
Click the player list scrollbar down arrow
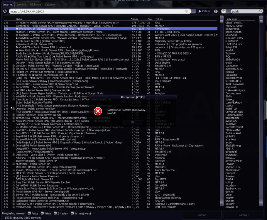[261, 204]
